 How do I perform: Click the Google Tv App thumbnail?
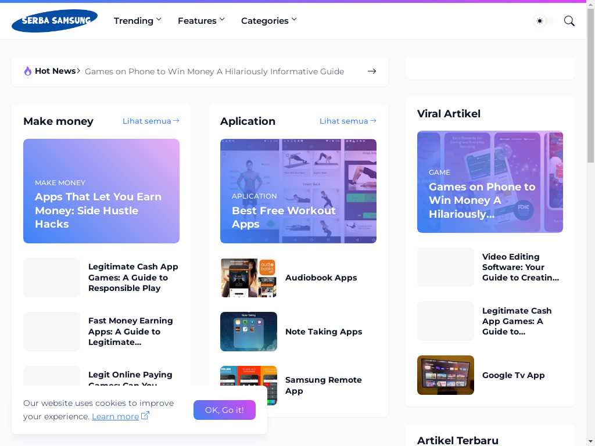pyautogui.click(x=445, y=375)
